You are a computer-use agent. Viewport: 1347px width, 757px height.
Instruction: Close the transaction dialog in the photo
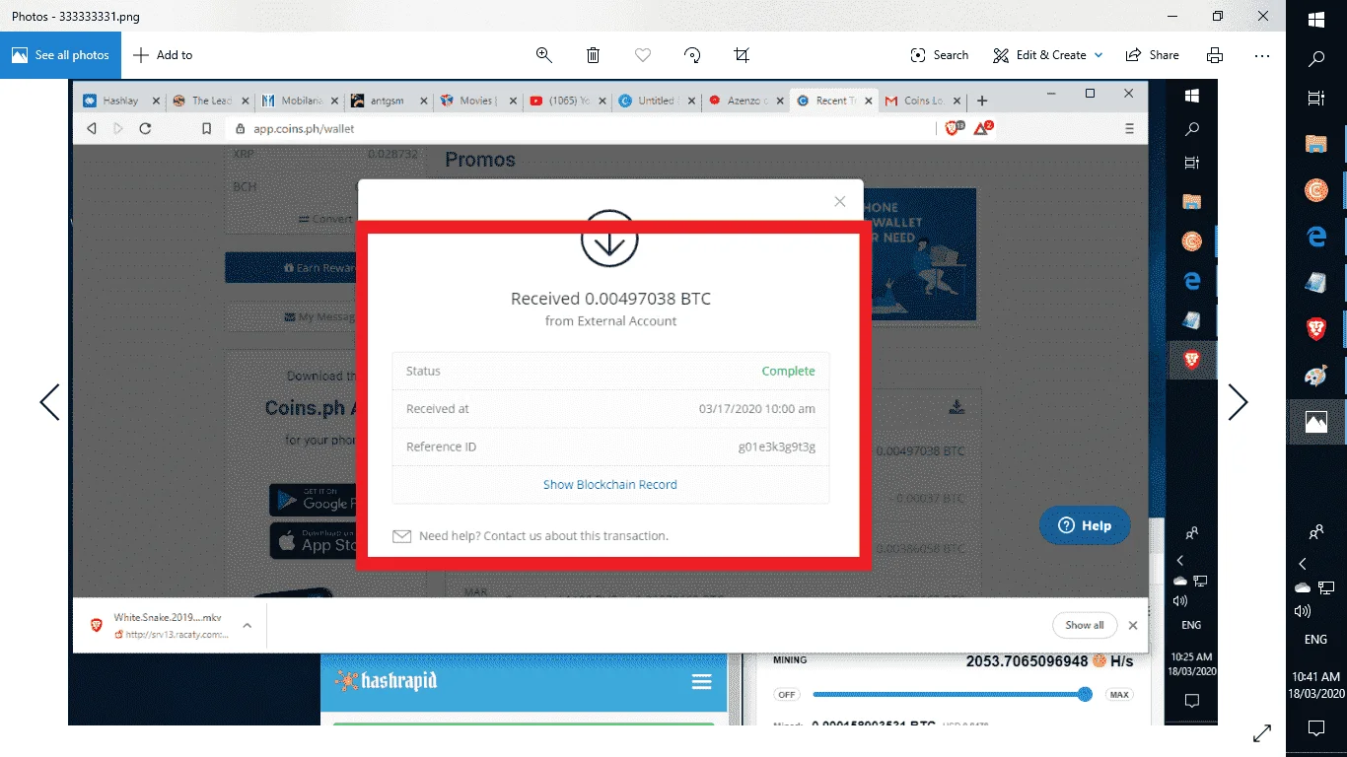[840, 201]
